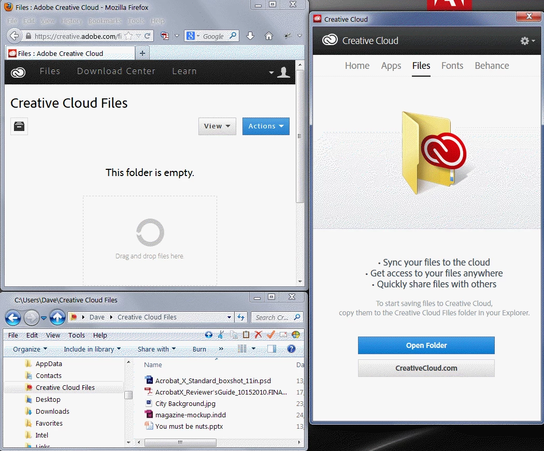Click the orange checkmark icon in the Explorer toolbar

270,334
